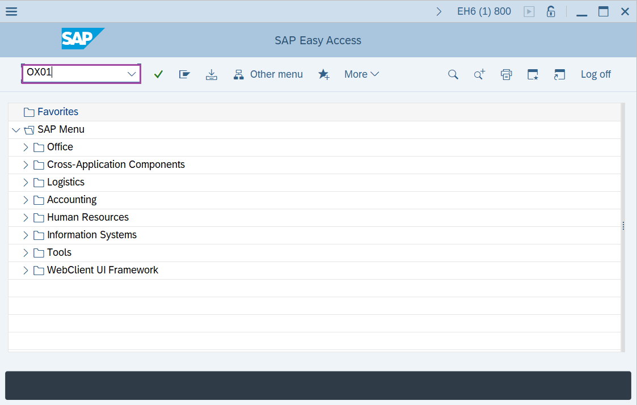
Task: Click the Other menu button
Action: click(x=268, y=74)
